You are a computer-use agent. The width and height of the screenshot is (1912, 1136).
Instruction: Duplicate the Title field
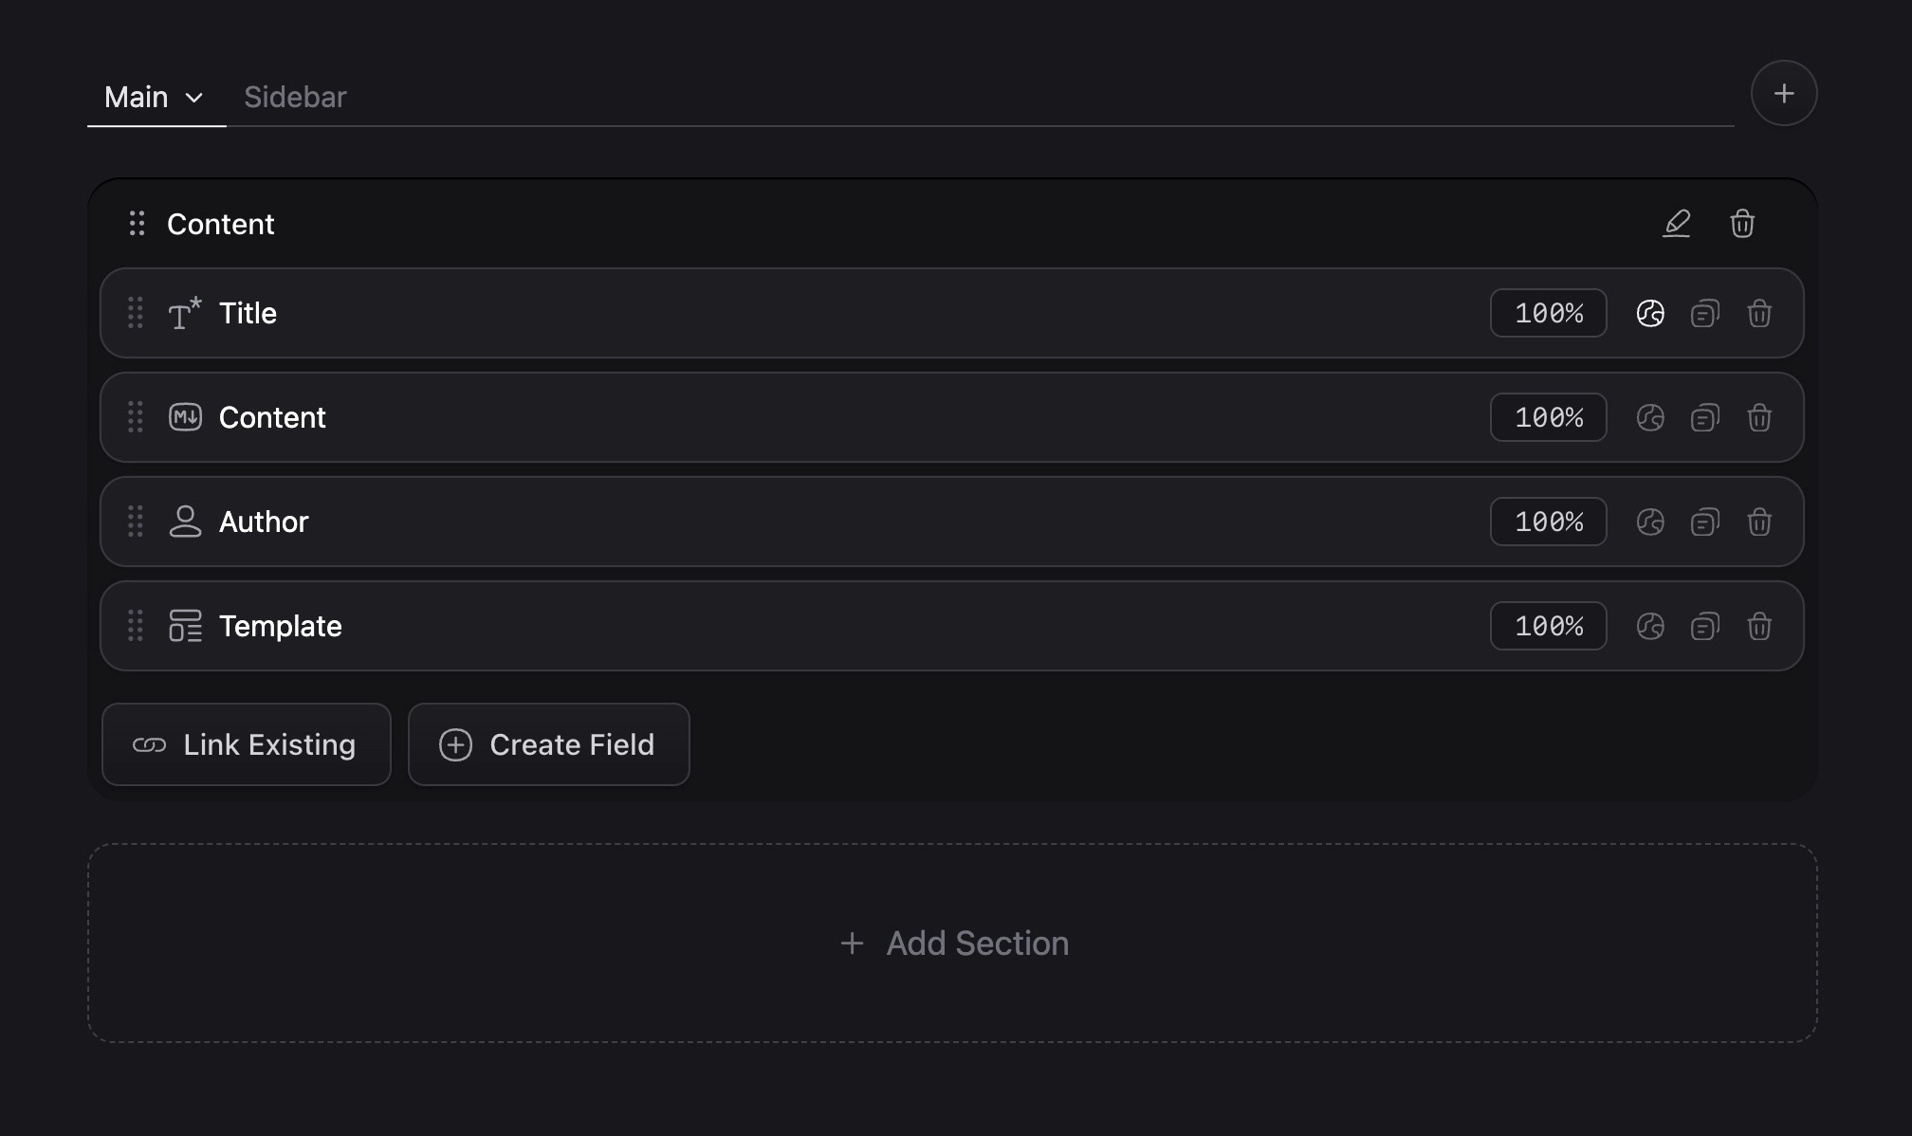click(x=1704, y=313)
